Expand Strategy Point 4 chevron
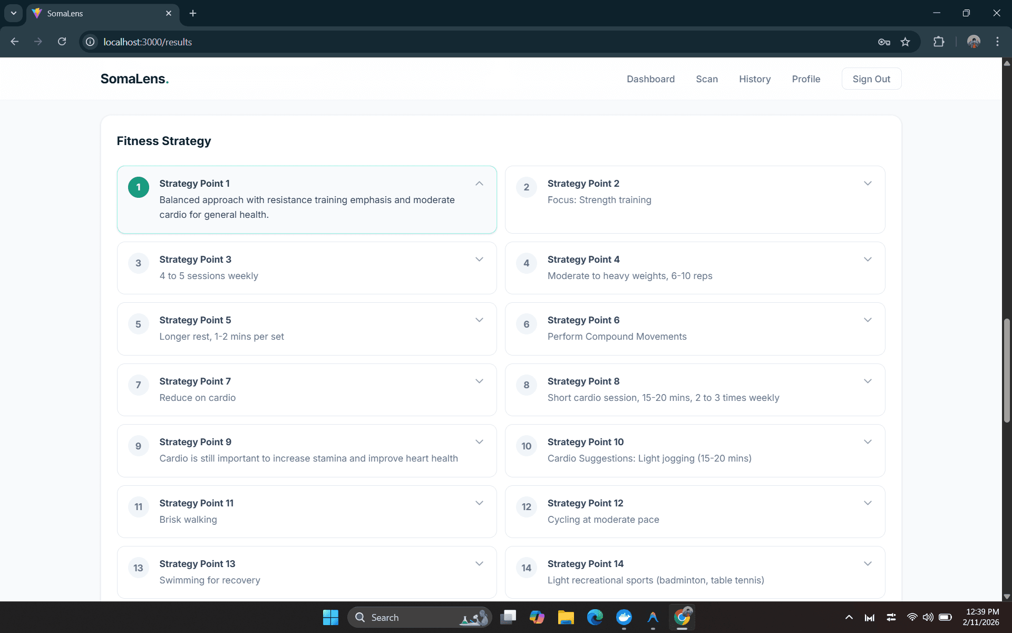 [868, 260]
